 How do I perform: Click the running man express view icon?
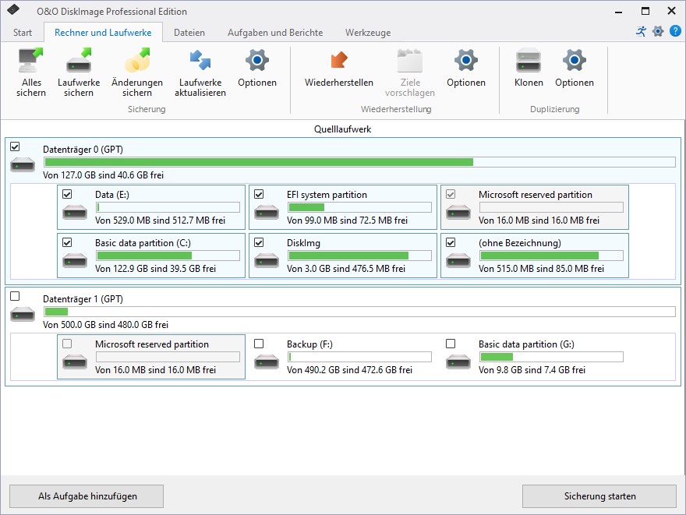(641, 31)
